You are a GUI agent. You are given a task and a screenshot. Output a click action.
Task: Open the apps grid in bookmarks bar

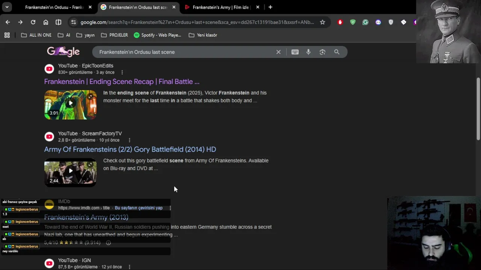(7, 35)
